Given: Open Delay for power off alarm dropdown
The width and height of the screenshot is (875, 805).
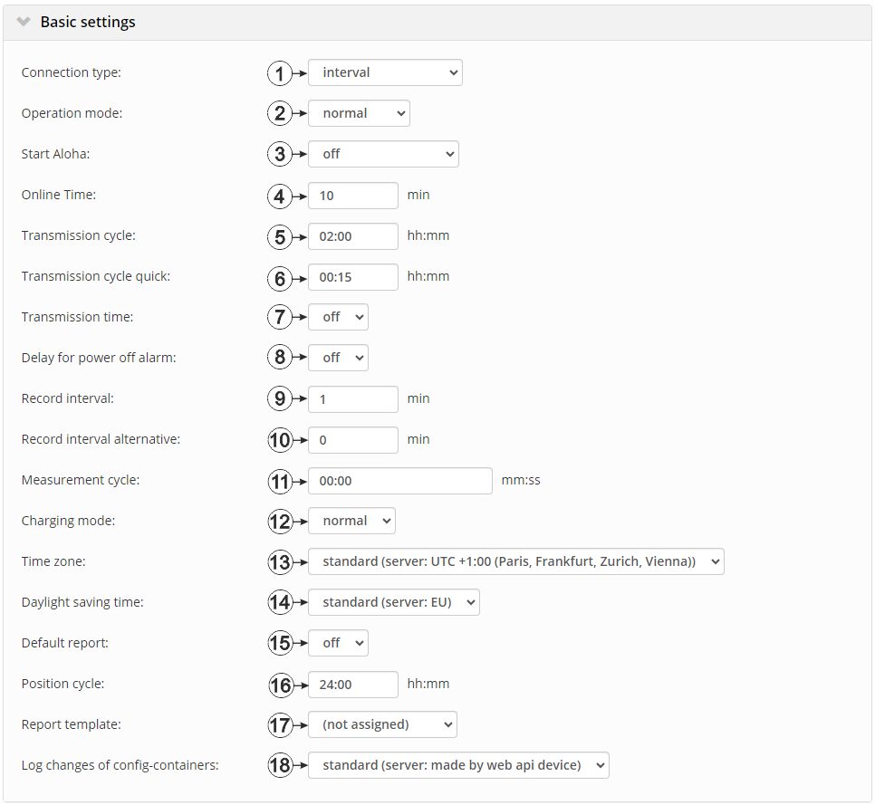Looking at the screenshot, I should 338,358.
